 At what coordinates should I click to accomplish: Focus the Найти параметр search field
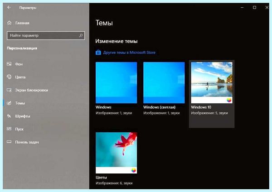(46, 35)
